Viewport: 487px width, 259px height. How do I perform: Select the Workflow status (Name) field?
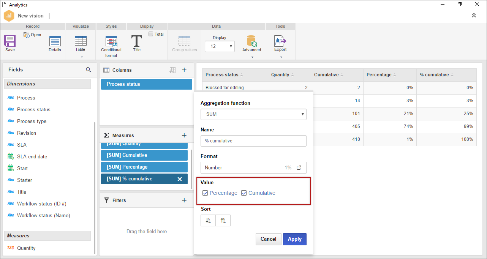coord(44,215)
